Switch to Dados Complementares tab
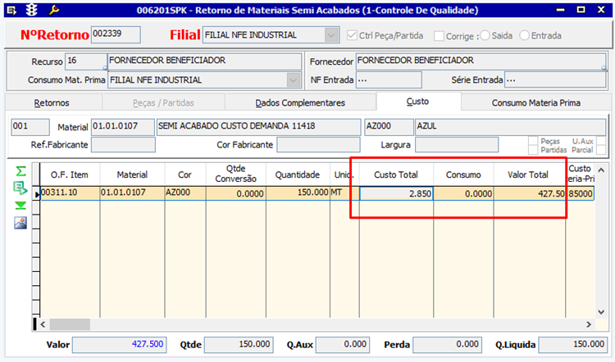The height and width of the screenshot is (362, 615). pos(300,102)
